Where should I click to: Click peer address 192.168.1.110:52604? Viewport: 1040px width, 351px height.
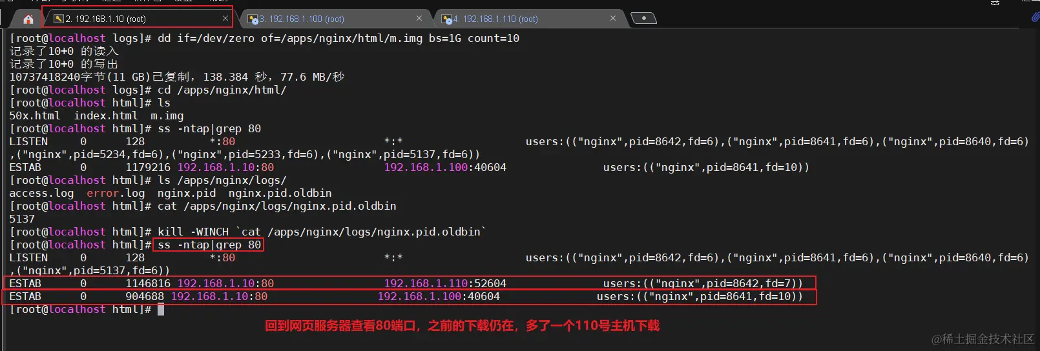445,283
